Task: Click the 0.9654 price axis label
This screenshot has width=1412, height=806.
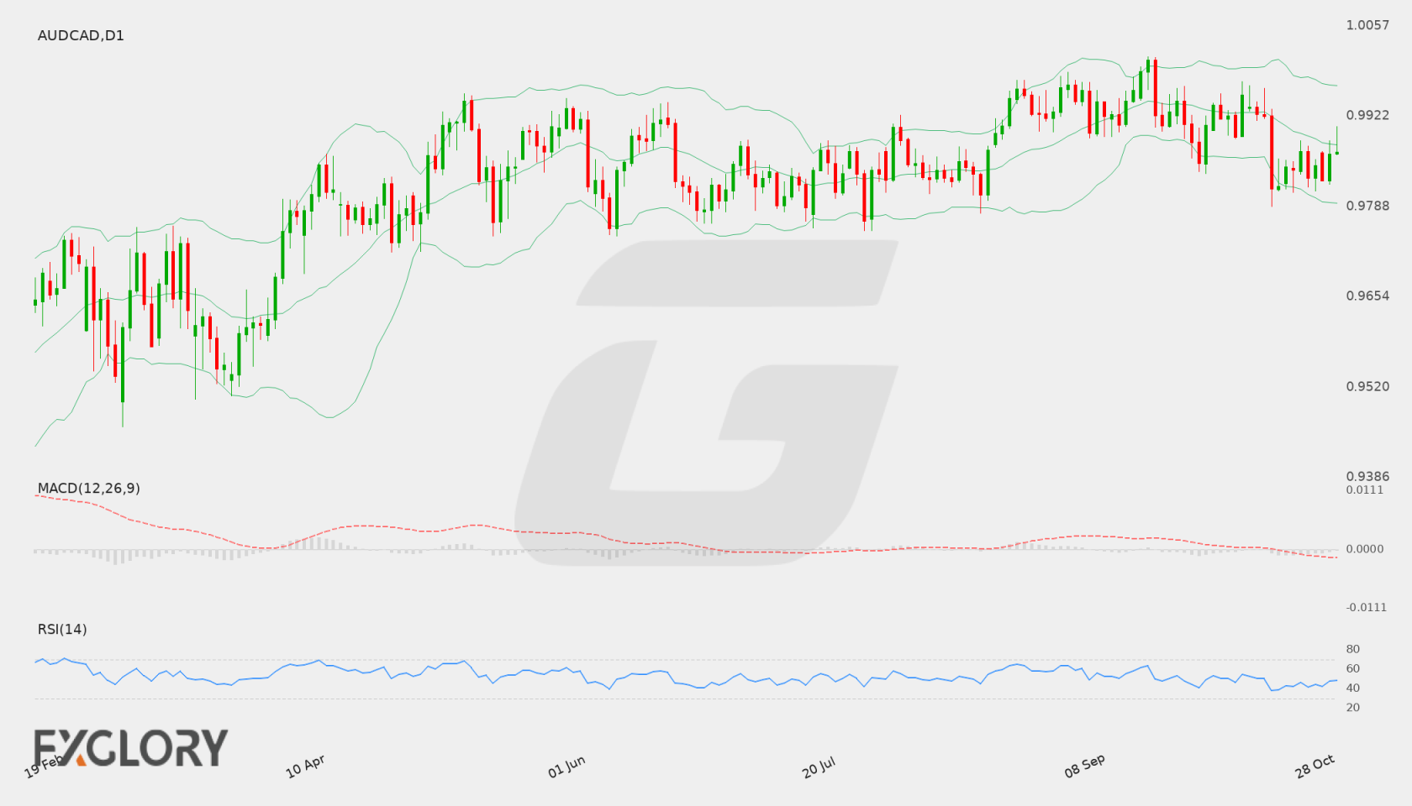Action: (1367, 296)
